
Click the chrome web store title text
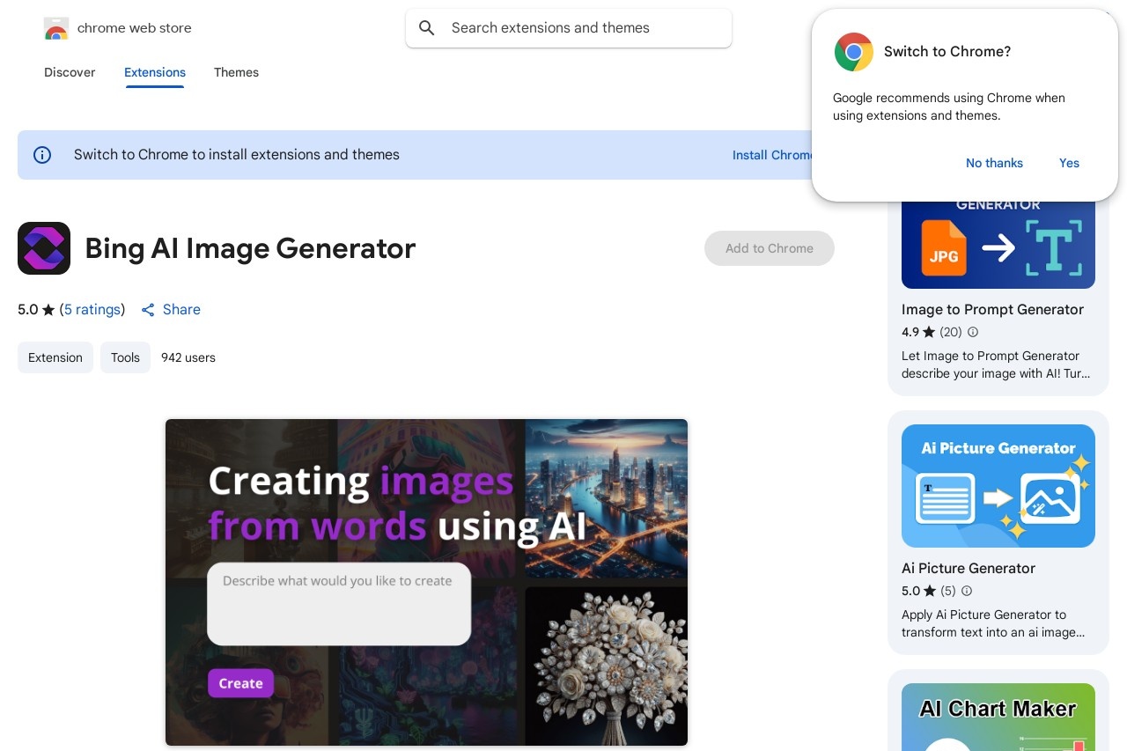coord(135,28)
